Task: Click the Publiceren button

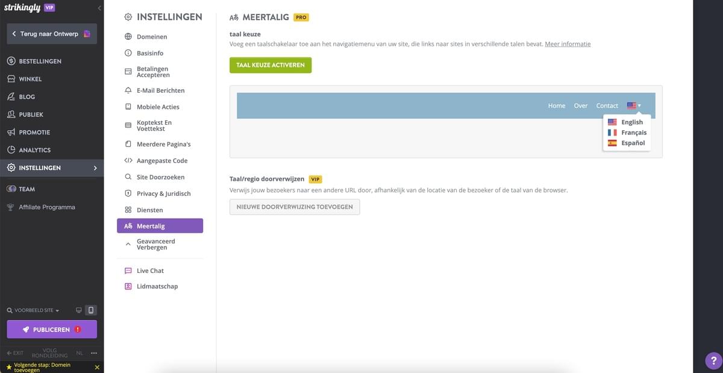Action: [52, 330]
